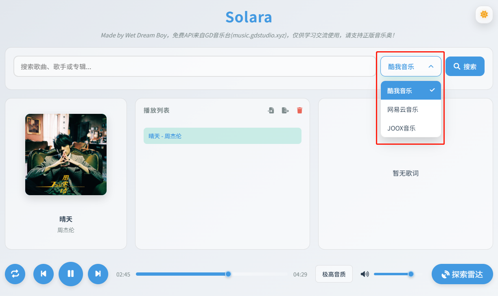Screen dimensions: 498x296
Task: Select 网易云音乐 from the dropdown
Action: [411, 109]
